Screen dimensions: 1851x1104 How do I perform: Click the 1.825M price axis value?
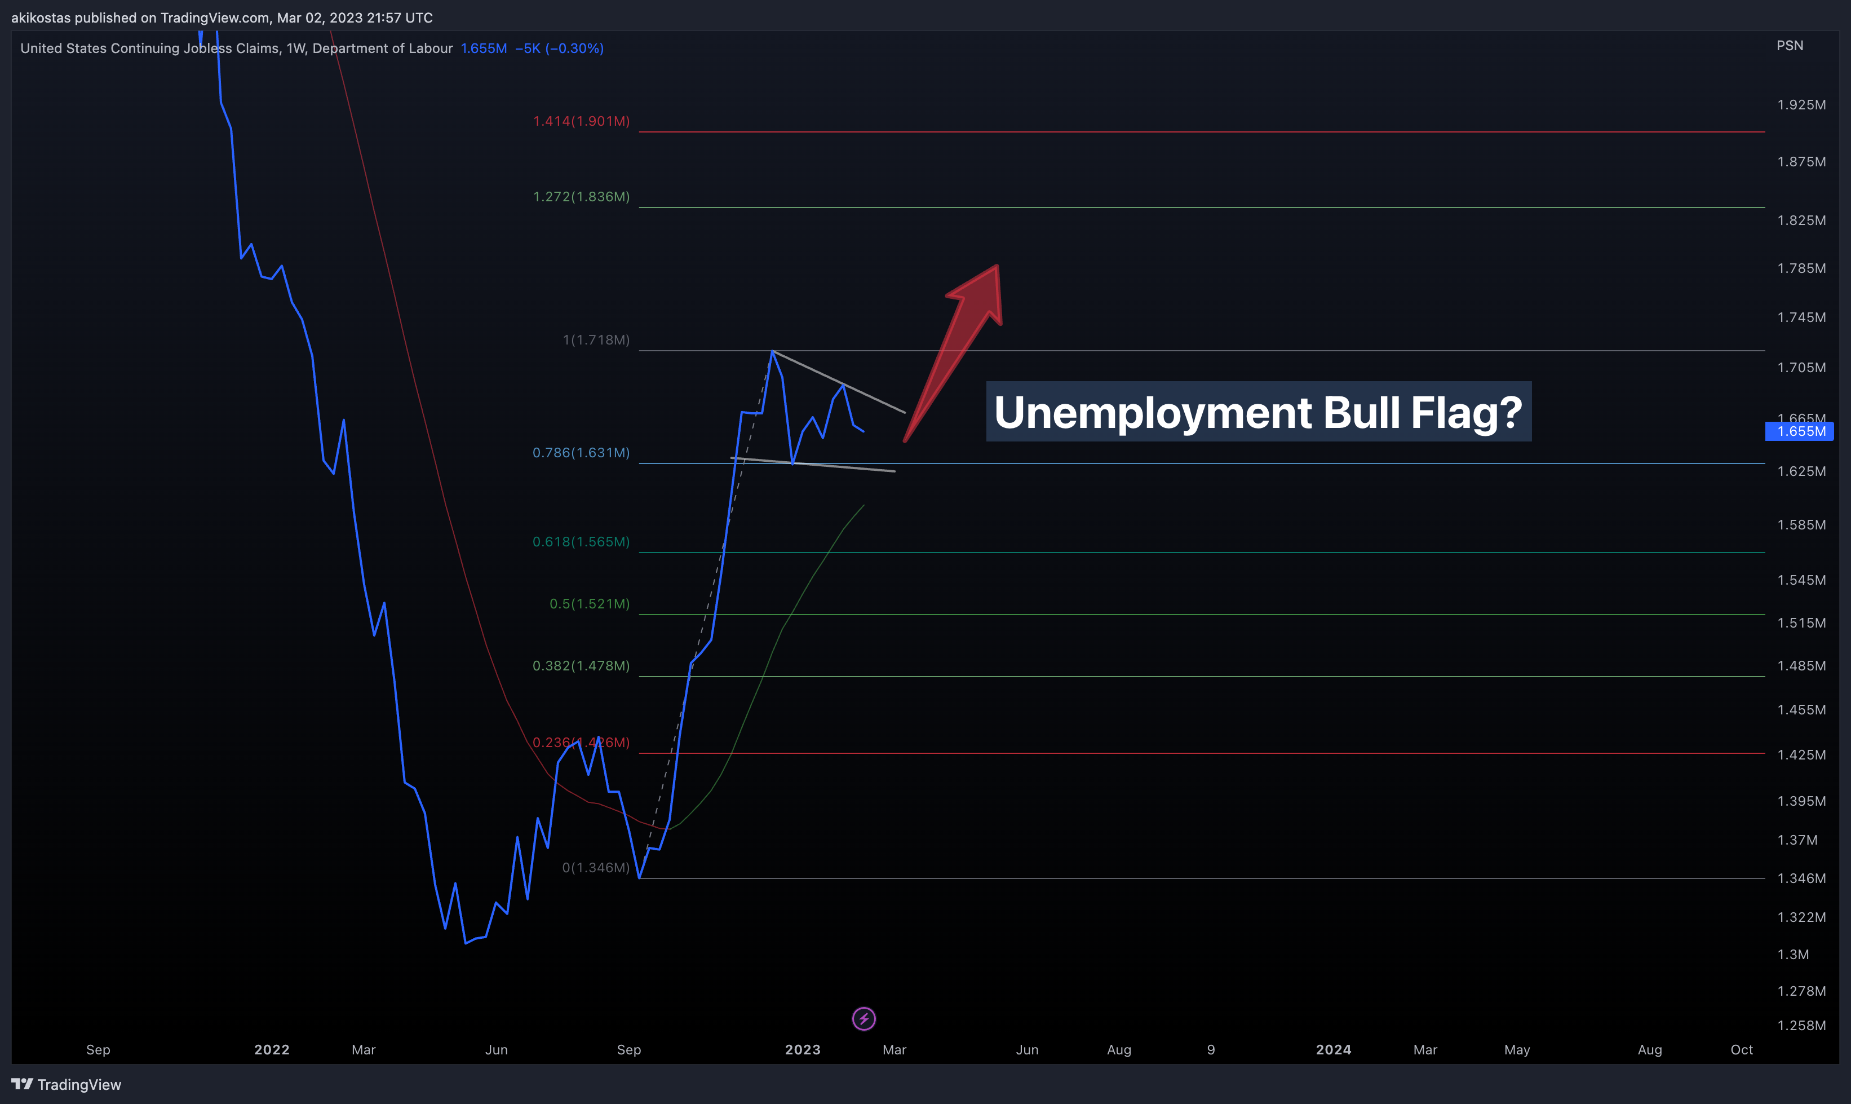click(1801, 220)
